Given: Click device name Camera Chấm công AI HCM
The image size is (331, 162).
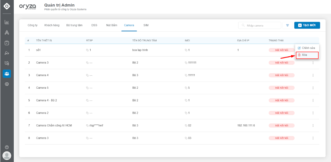Looking at the screenshot, I should tap(54, 125).
